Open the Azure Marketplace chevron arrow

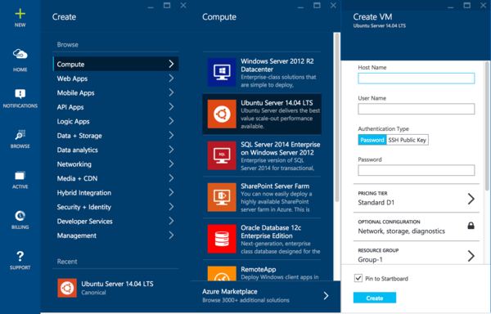(x=326, y=295)
